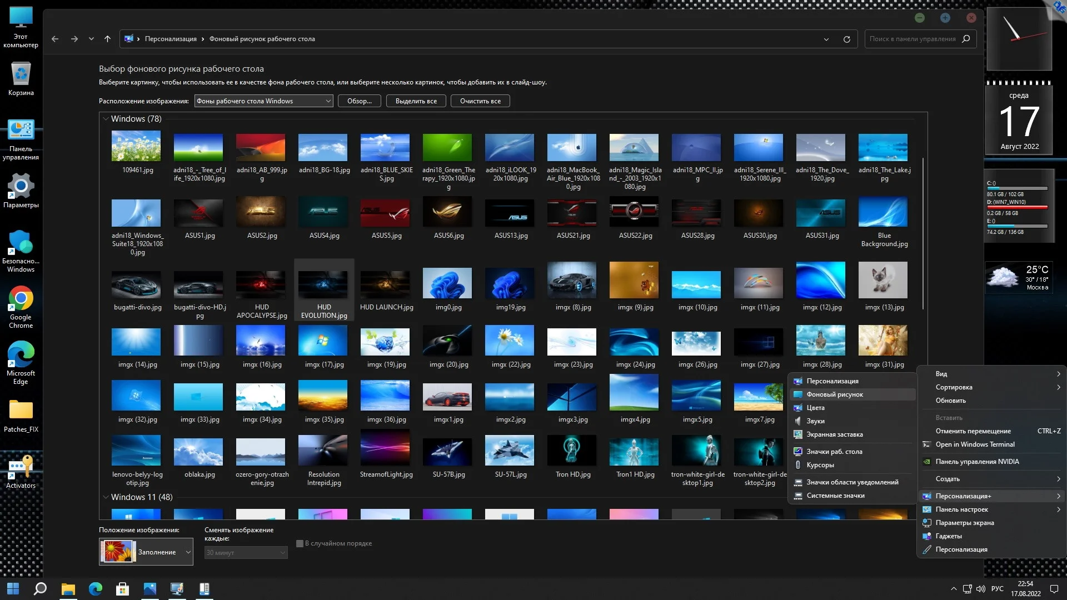The image size is (1067, 600).
Task: Collapse the Windows (78) group
Action: tap(106, 119)
